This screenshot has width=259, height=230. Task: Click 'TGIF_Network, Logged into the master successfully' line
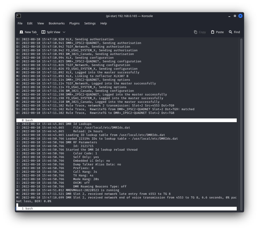(x=86, y=83)
